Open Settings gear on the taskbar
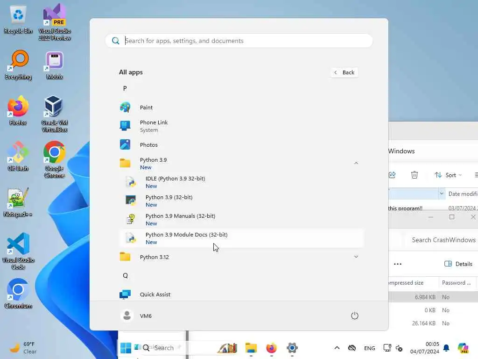The height and width of the screenshot is (359, 478). tap(292, 348)
